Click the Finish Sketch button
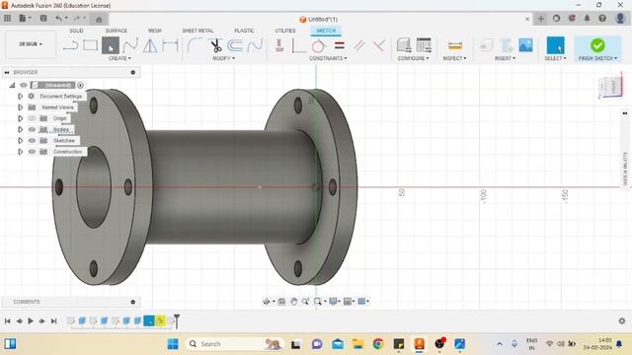Image resolution: width=632 pixels, height=355 pixels. click(x=597, y=48)
